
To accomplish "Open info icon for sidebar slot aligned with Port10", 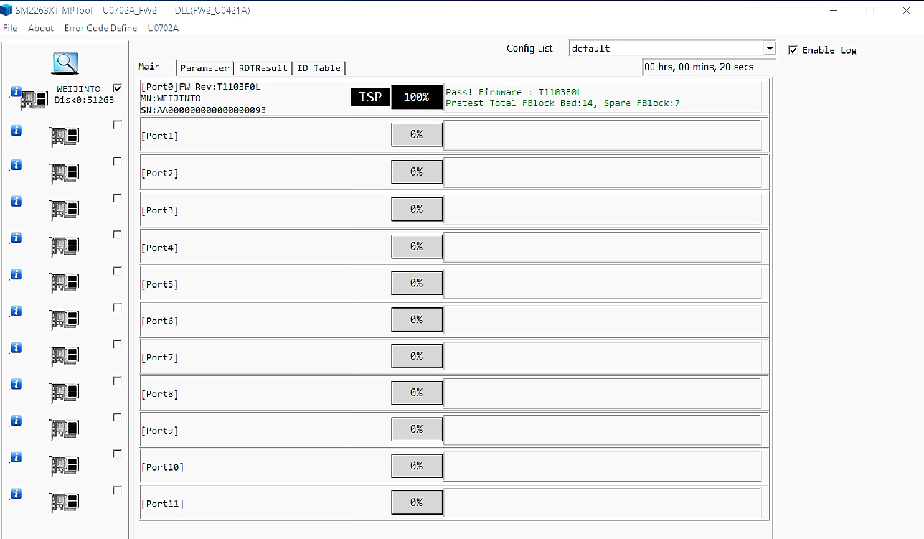I will [x=16, y=457].
